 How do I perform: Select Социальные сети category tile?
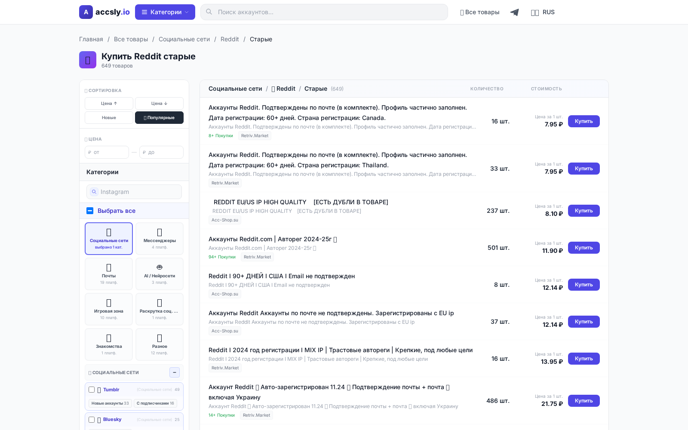tap(109, 239)
